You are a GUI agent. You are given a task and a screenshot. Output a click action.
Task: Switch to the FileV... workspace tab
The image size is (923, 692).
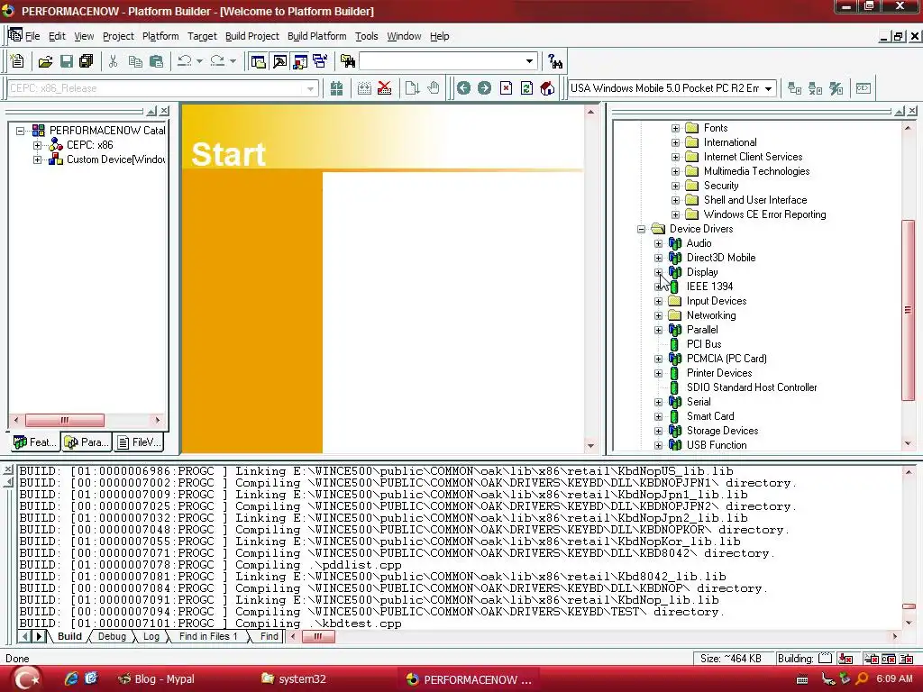tap(138, 442)
